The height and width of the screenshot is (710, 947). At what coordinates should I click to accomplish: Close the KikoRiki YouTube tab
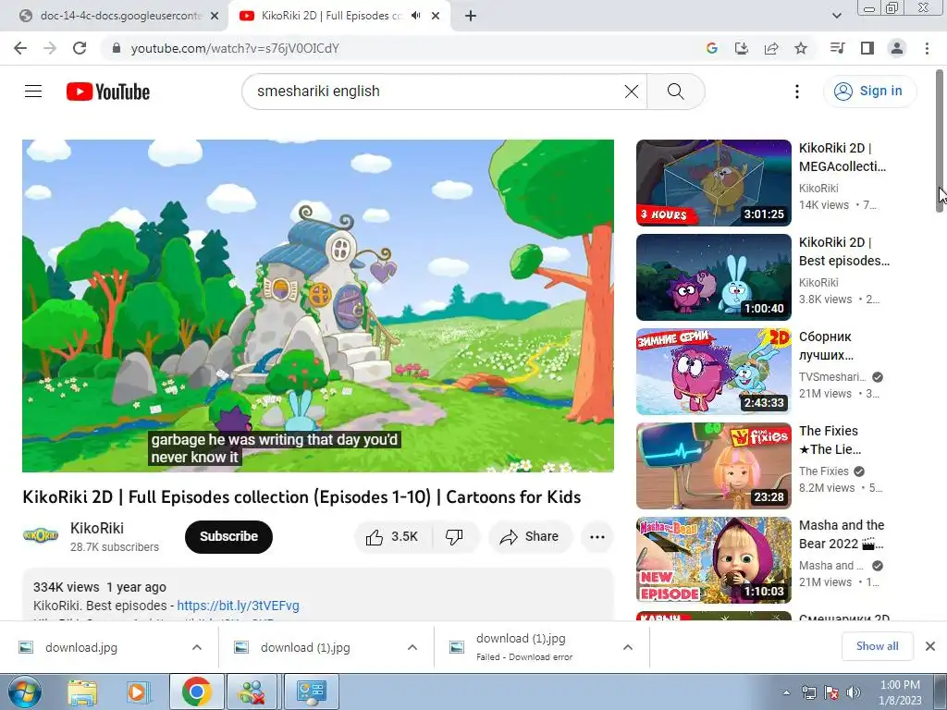(436, 16)
